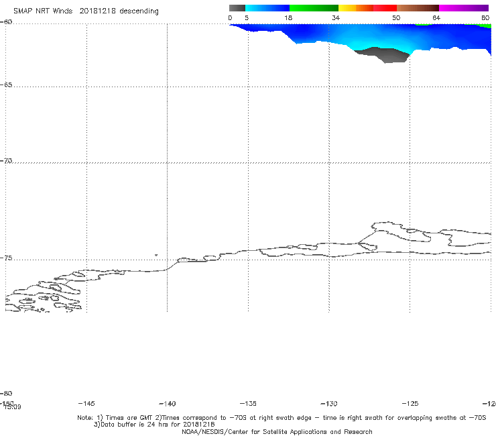Click the longitude label '-140'

[168, 403]
